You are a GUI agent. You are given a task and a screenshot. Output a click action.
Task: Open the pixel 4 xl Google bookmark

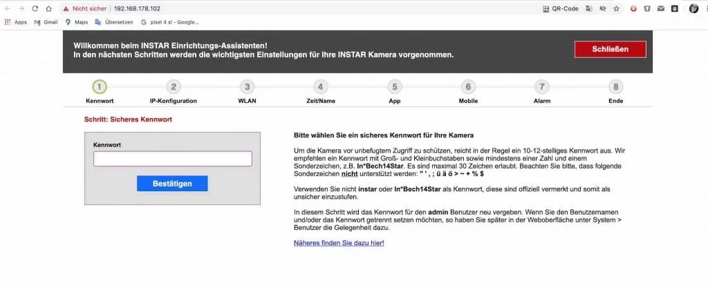(170, 22)
